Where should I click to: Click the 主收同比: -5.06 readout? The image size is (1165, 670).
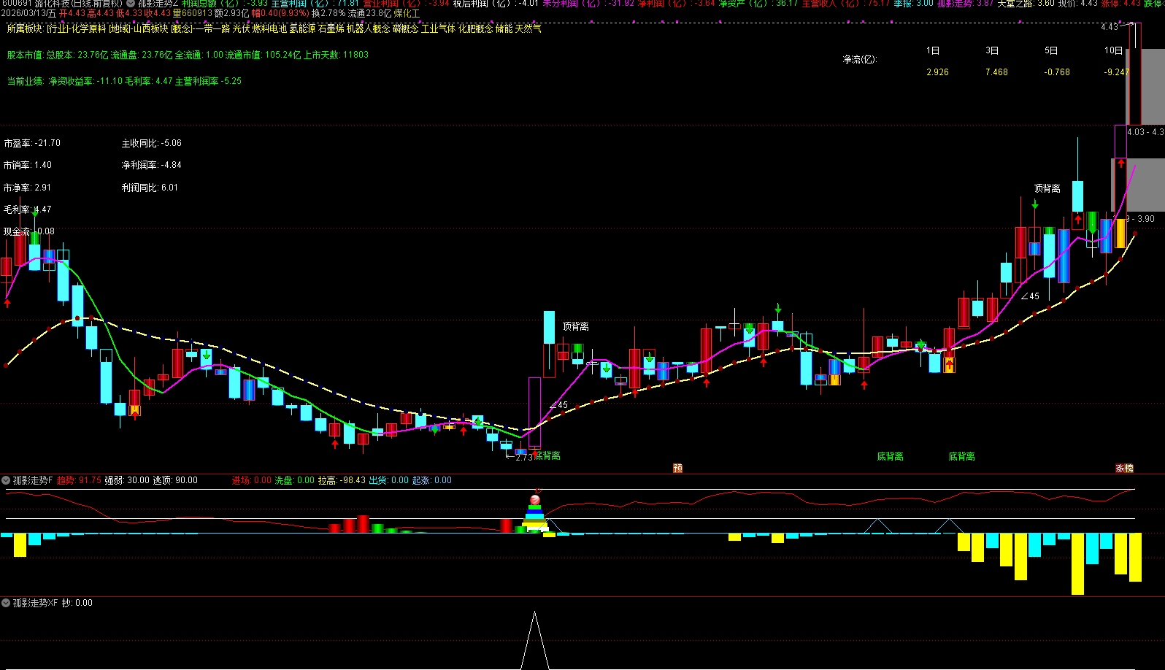[152, 143]
